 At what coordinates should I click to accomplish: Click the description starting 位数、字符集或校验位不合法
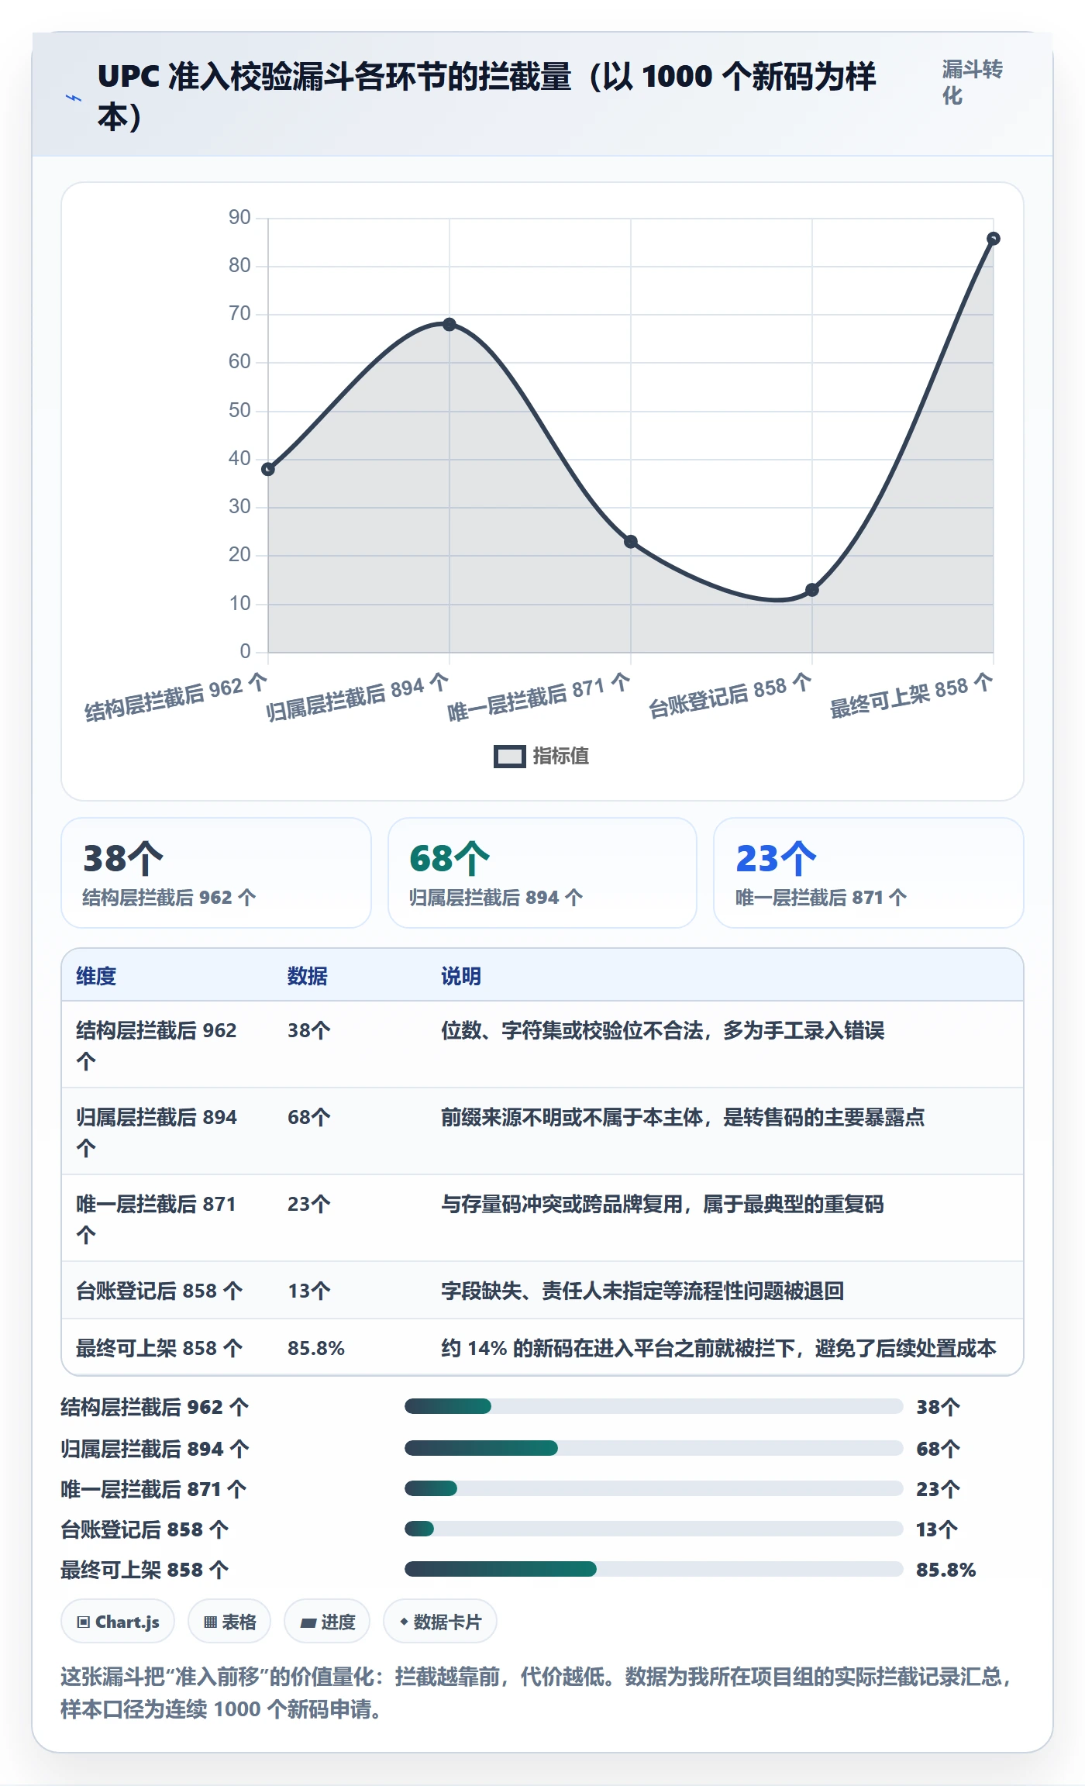pos(663,1030)
